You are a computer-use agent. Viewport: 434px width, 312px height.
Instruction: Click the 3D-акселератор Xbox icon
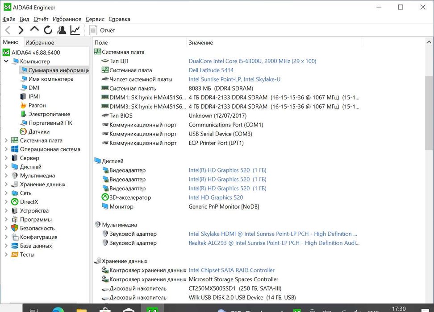[105, 197]
